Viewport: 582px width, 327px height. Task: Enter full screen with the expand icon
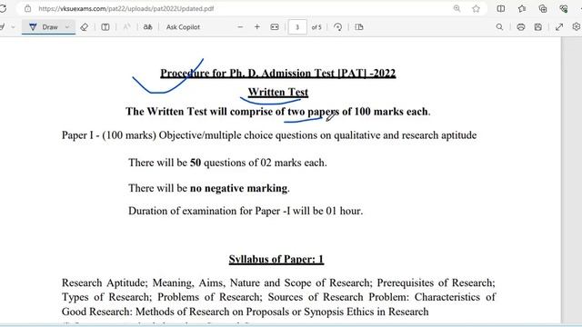pyautogui.click(x=559, y=27)
